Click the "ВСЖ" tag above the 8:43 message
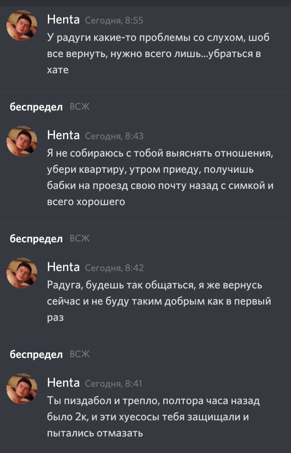 tap(80, 107)
